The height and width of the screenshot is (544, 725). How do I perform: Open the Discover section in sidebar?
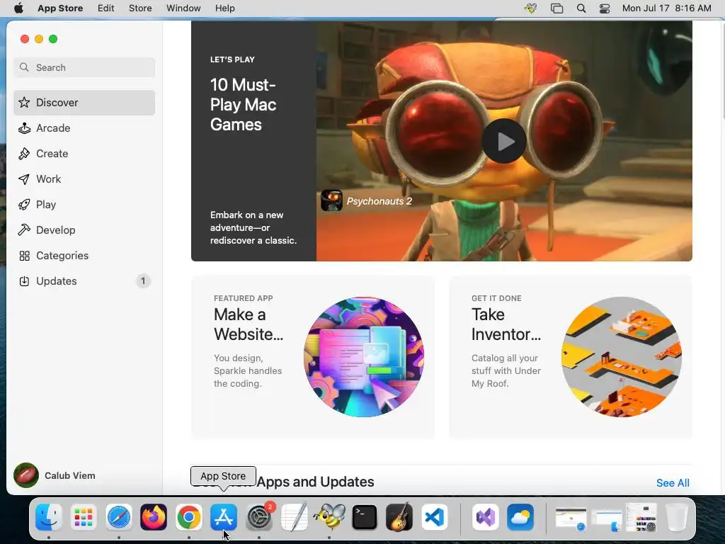[x=84, y=103]
